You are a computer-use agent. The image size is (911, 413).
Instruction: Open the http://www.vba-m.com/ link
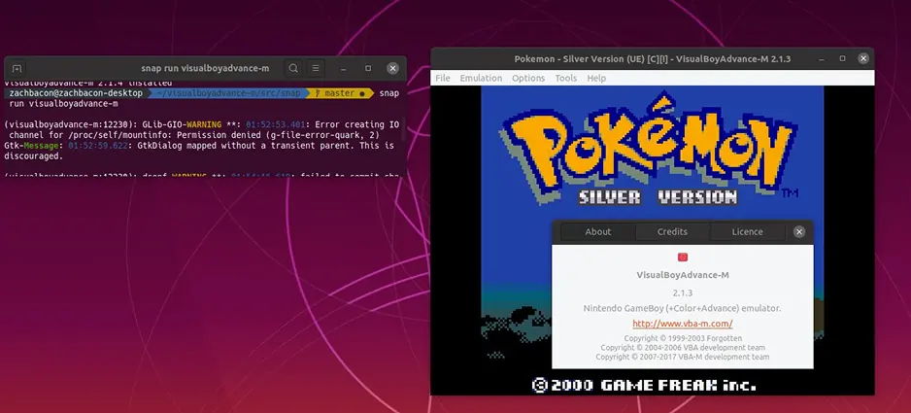(683, 324)
